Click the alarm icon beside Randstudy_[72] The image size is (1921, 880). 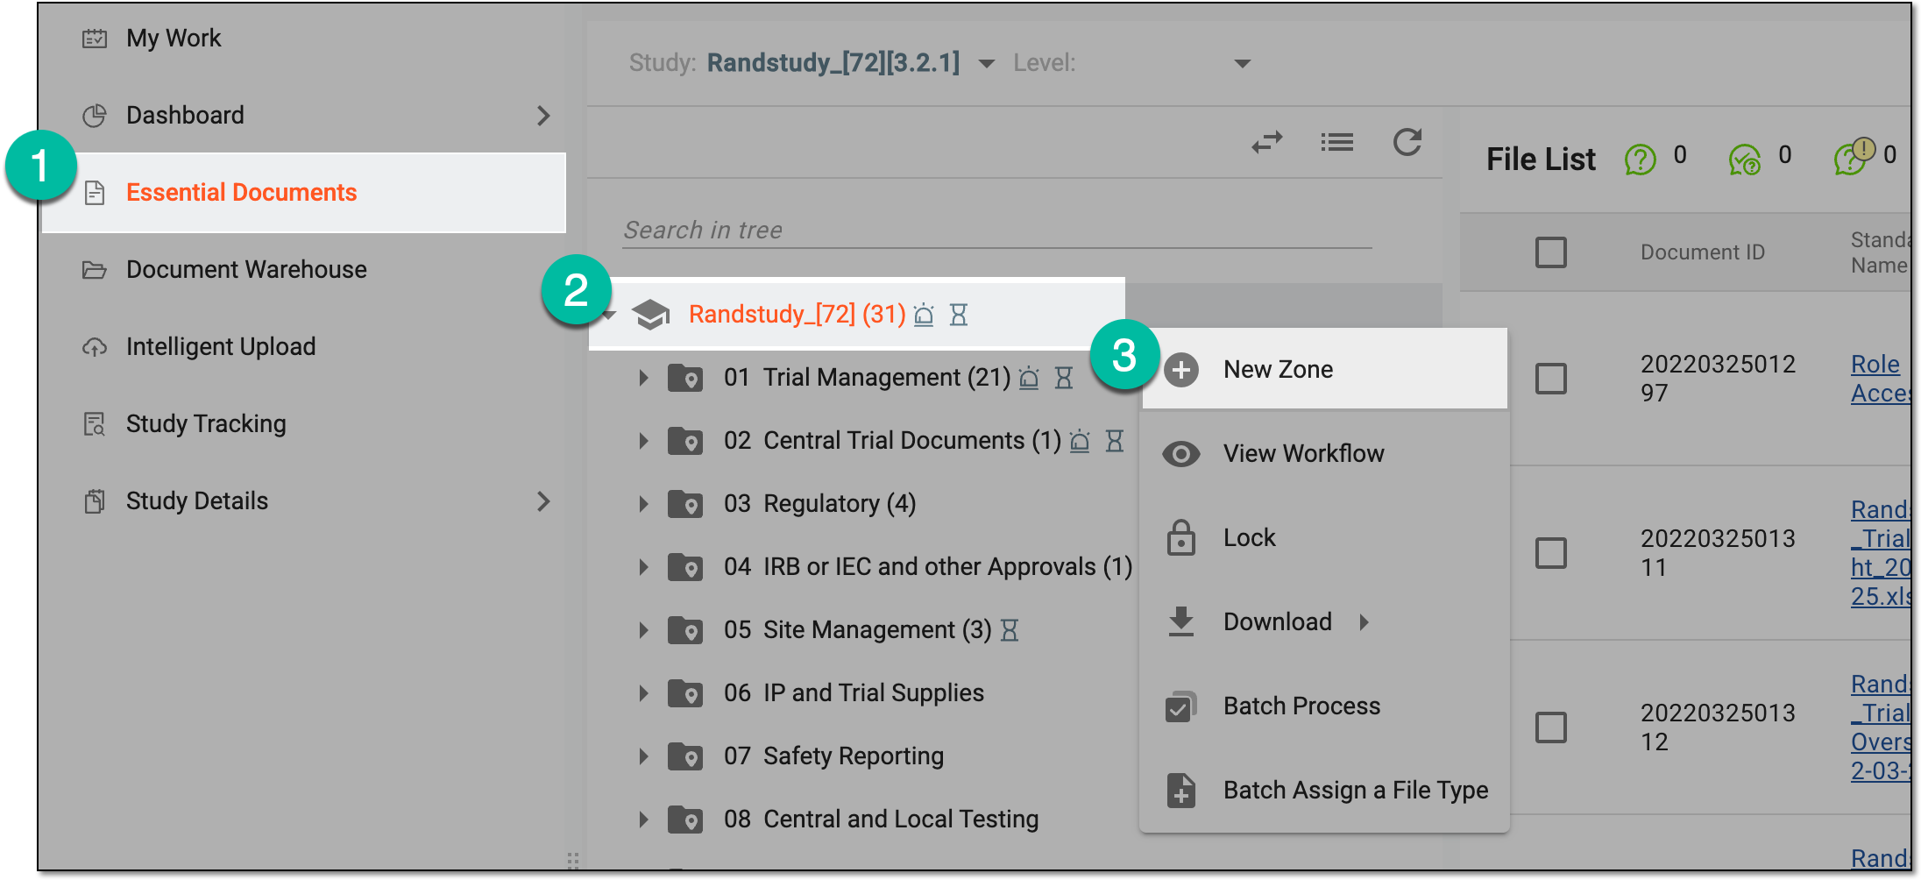[x=924, y=314]
